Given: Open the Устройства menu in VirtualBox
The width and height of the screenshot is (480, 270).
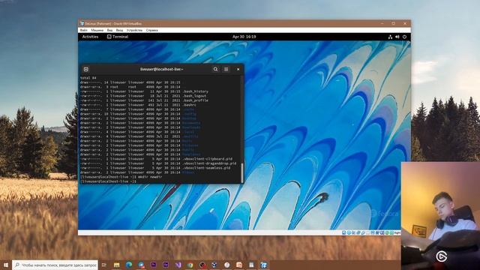Looking at the screenshot, I should pos(134,30).
